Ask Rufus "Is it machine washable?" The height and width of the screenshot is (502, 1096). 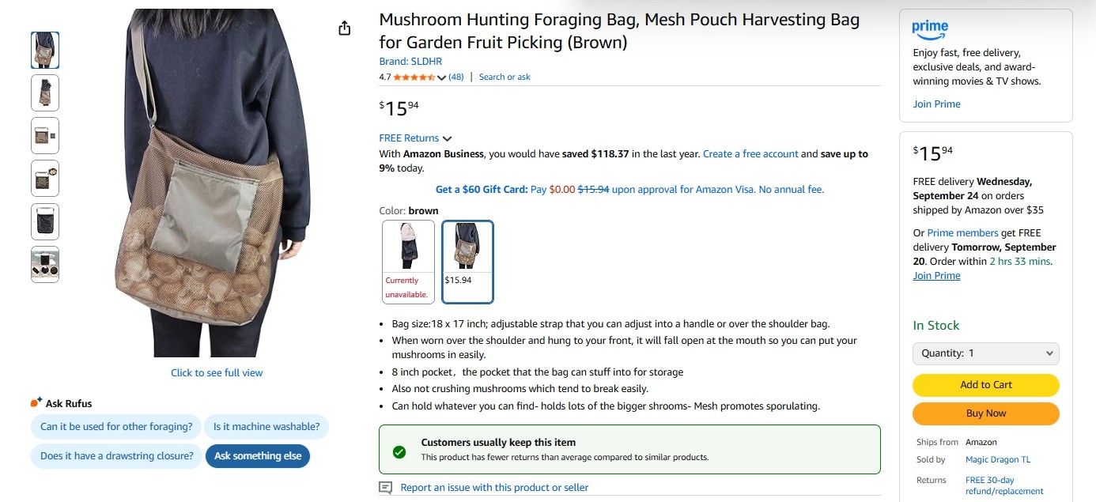tap(266, 427)
